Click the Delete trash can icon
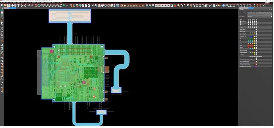Viewport: 274px width, 128px height. pos(18,5)
